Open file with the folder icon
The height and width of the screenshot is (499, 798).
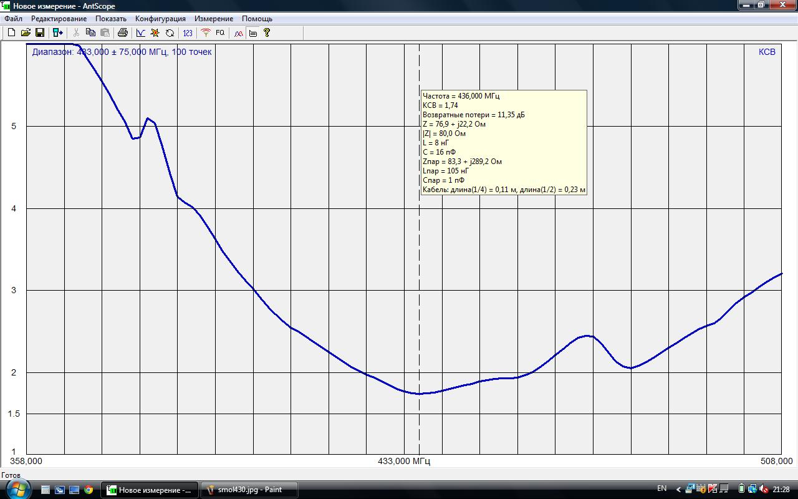click(26, 33)
